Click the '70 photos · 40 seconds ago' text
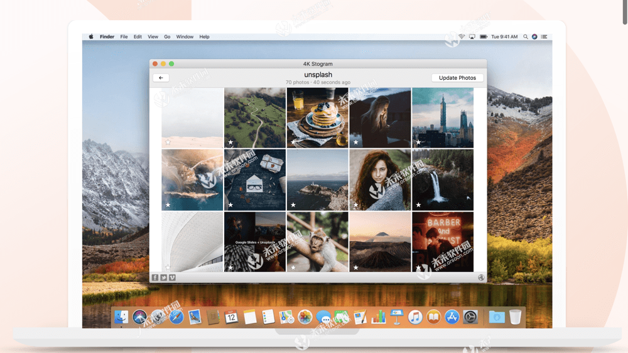 [x=318, y=82]
